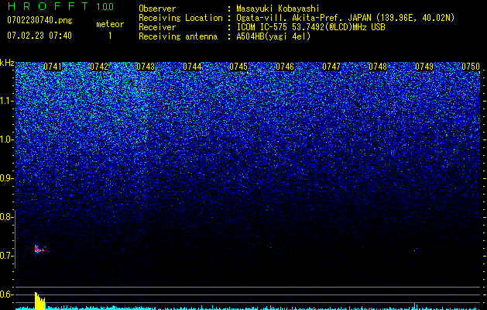
Task: Click the 0746 time marker
Action: (x=285, y=67)
